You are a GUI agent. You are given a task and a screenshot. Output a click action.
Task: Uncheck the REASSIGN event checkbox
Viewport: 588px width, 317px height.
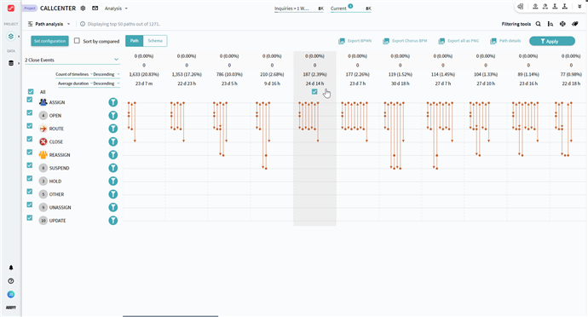[30, 153]
